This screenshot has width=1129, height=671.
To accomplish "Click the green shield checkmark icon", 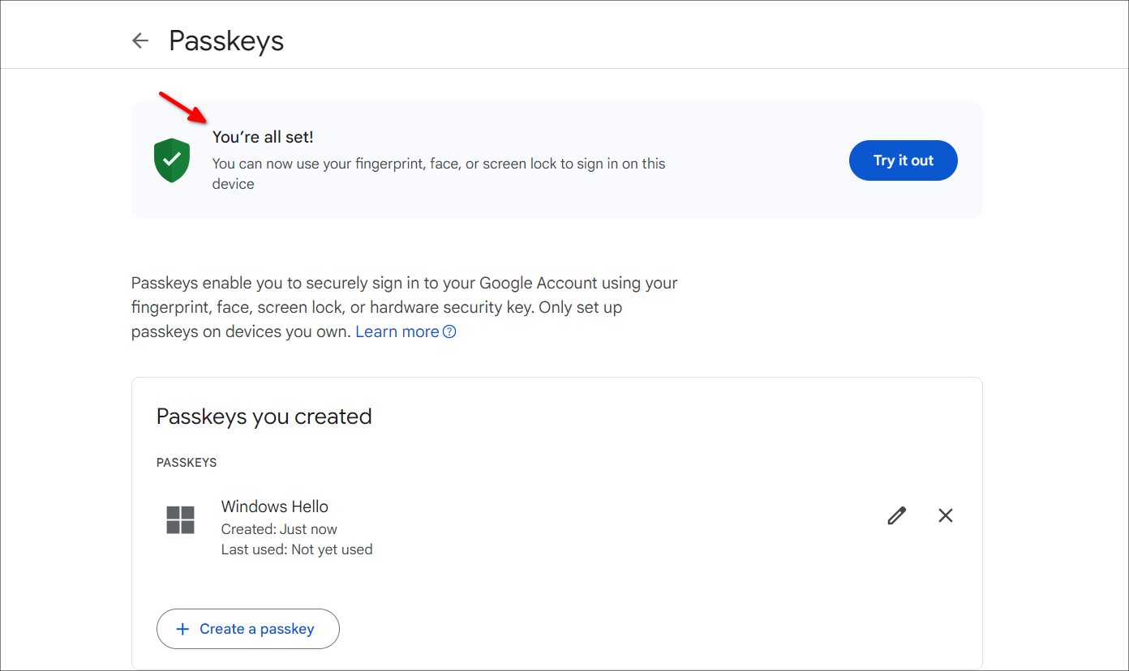I will 172,160.
